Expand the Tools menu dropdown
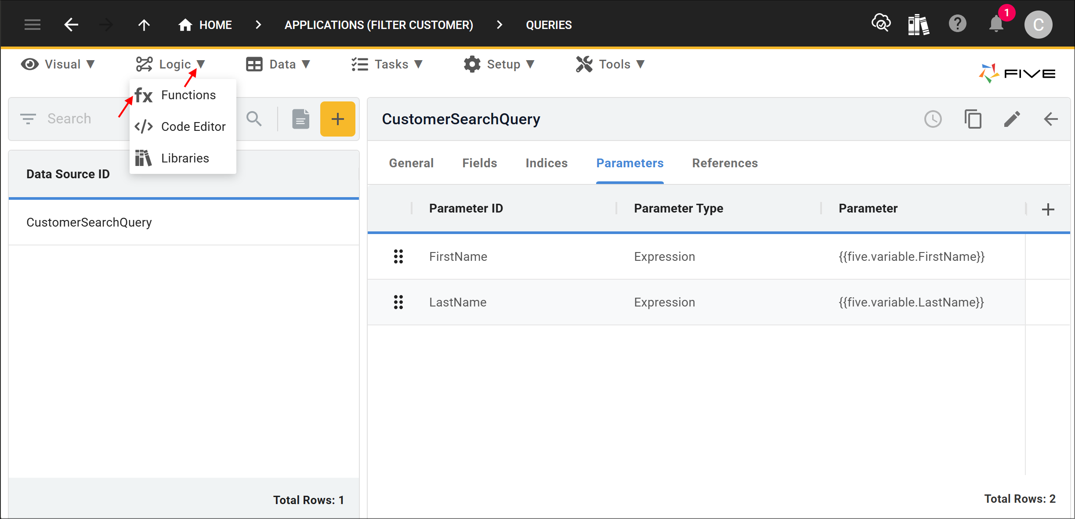 (x=611, y=65)
